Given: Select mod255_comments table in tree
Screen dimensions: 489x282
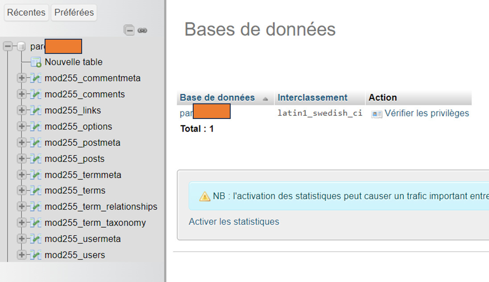Looking at the screenshot, I should (84, 94).
